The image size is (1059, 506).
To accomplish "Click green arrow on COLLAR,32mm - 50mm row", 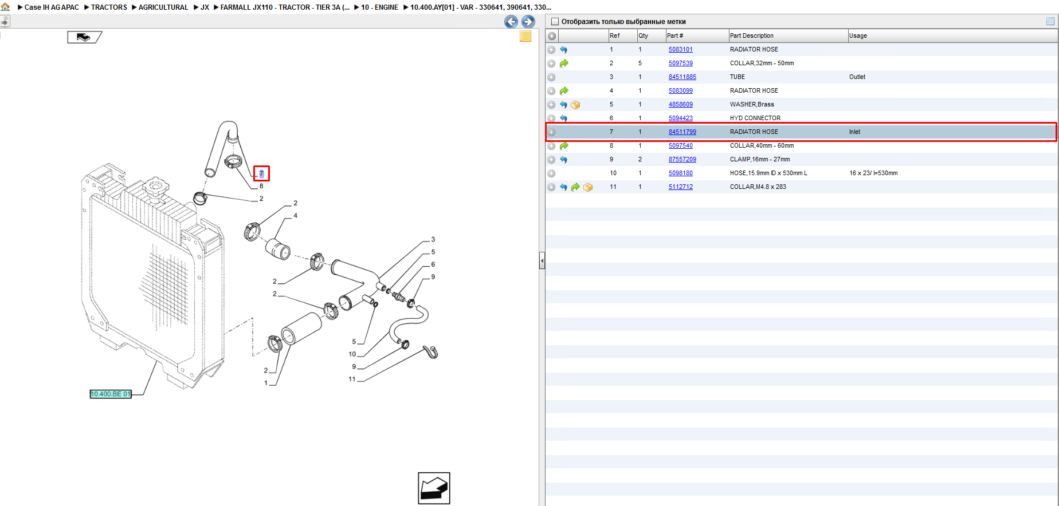I will [x=564, y=64].
